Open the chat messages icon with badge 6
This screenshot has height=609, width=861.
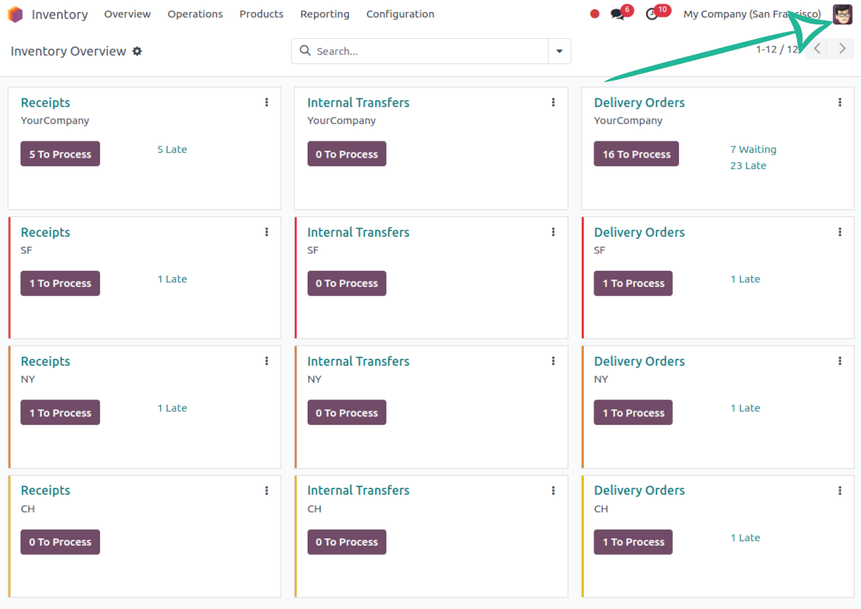tap(618, 14)
